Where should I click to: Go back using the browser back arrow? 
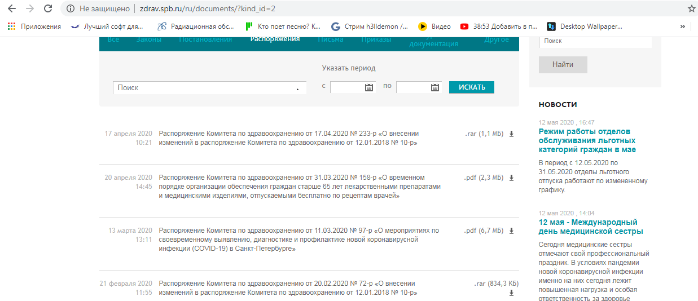(x=12, y=8)
